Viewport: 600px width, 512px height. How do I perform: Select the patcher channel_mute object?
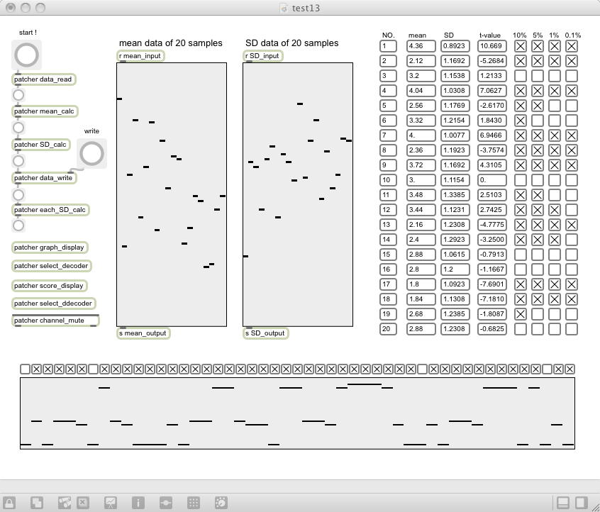coord(55,321)
